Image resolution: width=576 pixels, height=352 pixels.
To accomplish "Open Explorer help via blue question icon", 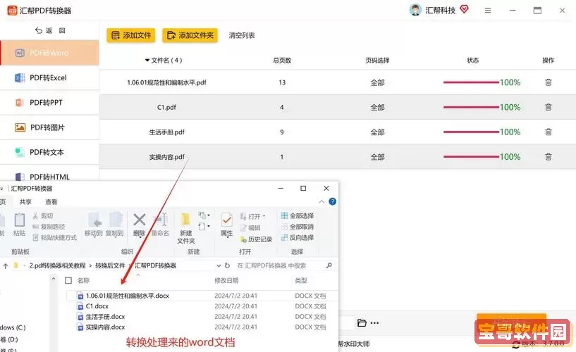I will tap(333, 201).
